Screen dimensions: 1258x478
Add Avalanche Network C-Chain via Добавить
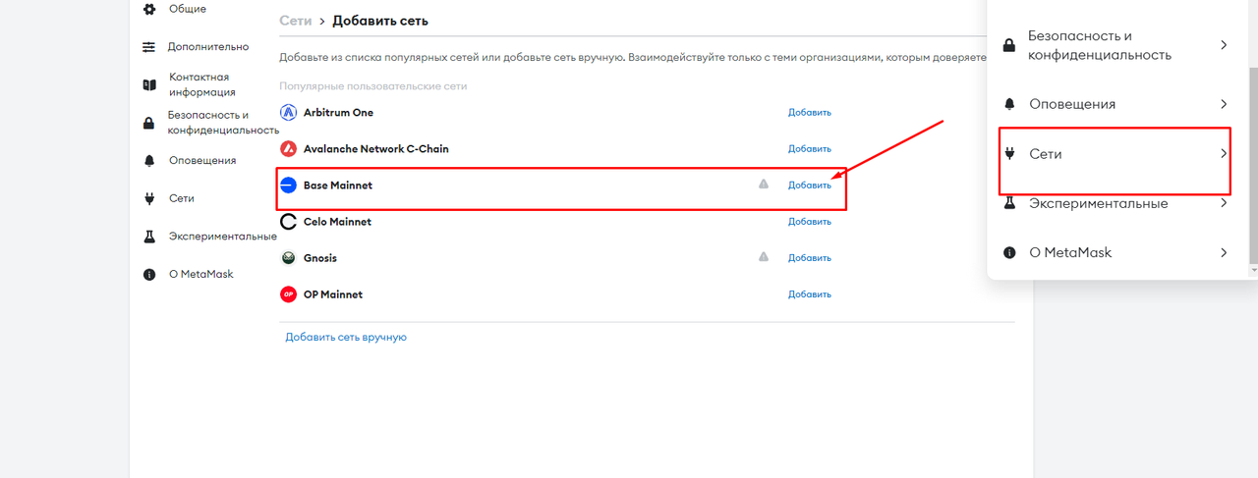[x=810, y=149]
